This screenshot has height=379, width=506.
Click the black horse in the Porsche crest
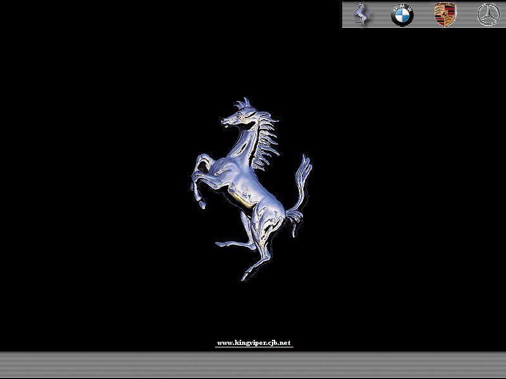(x=445, y=14)
